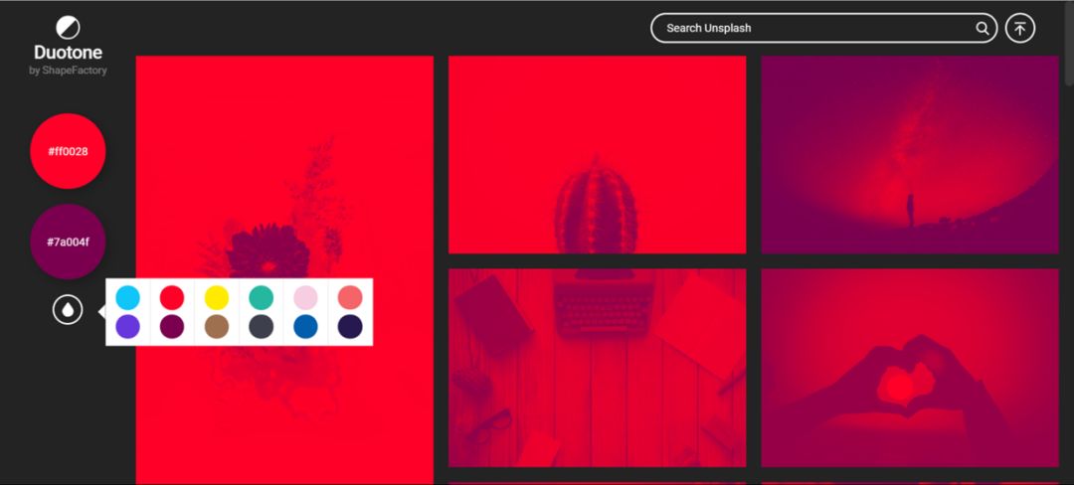Select the cactus photo thumbnail
This screenshot has height=485, width=1074.
click(598, 155)
